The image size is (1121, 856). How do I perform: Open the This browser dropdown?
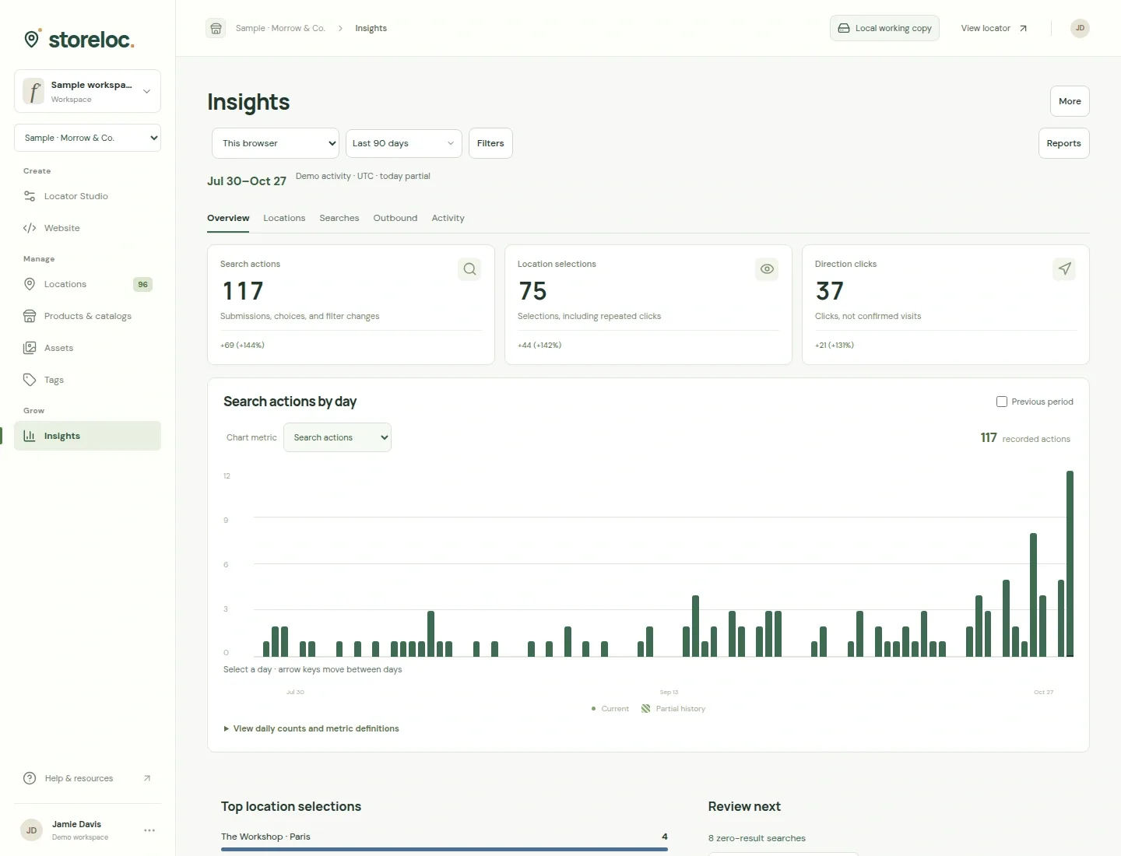coord(276,143)
